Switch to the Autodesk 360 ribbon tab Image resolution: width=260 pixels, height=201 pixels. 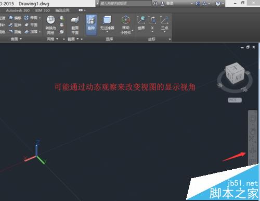[18, 10]
